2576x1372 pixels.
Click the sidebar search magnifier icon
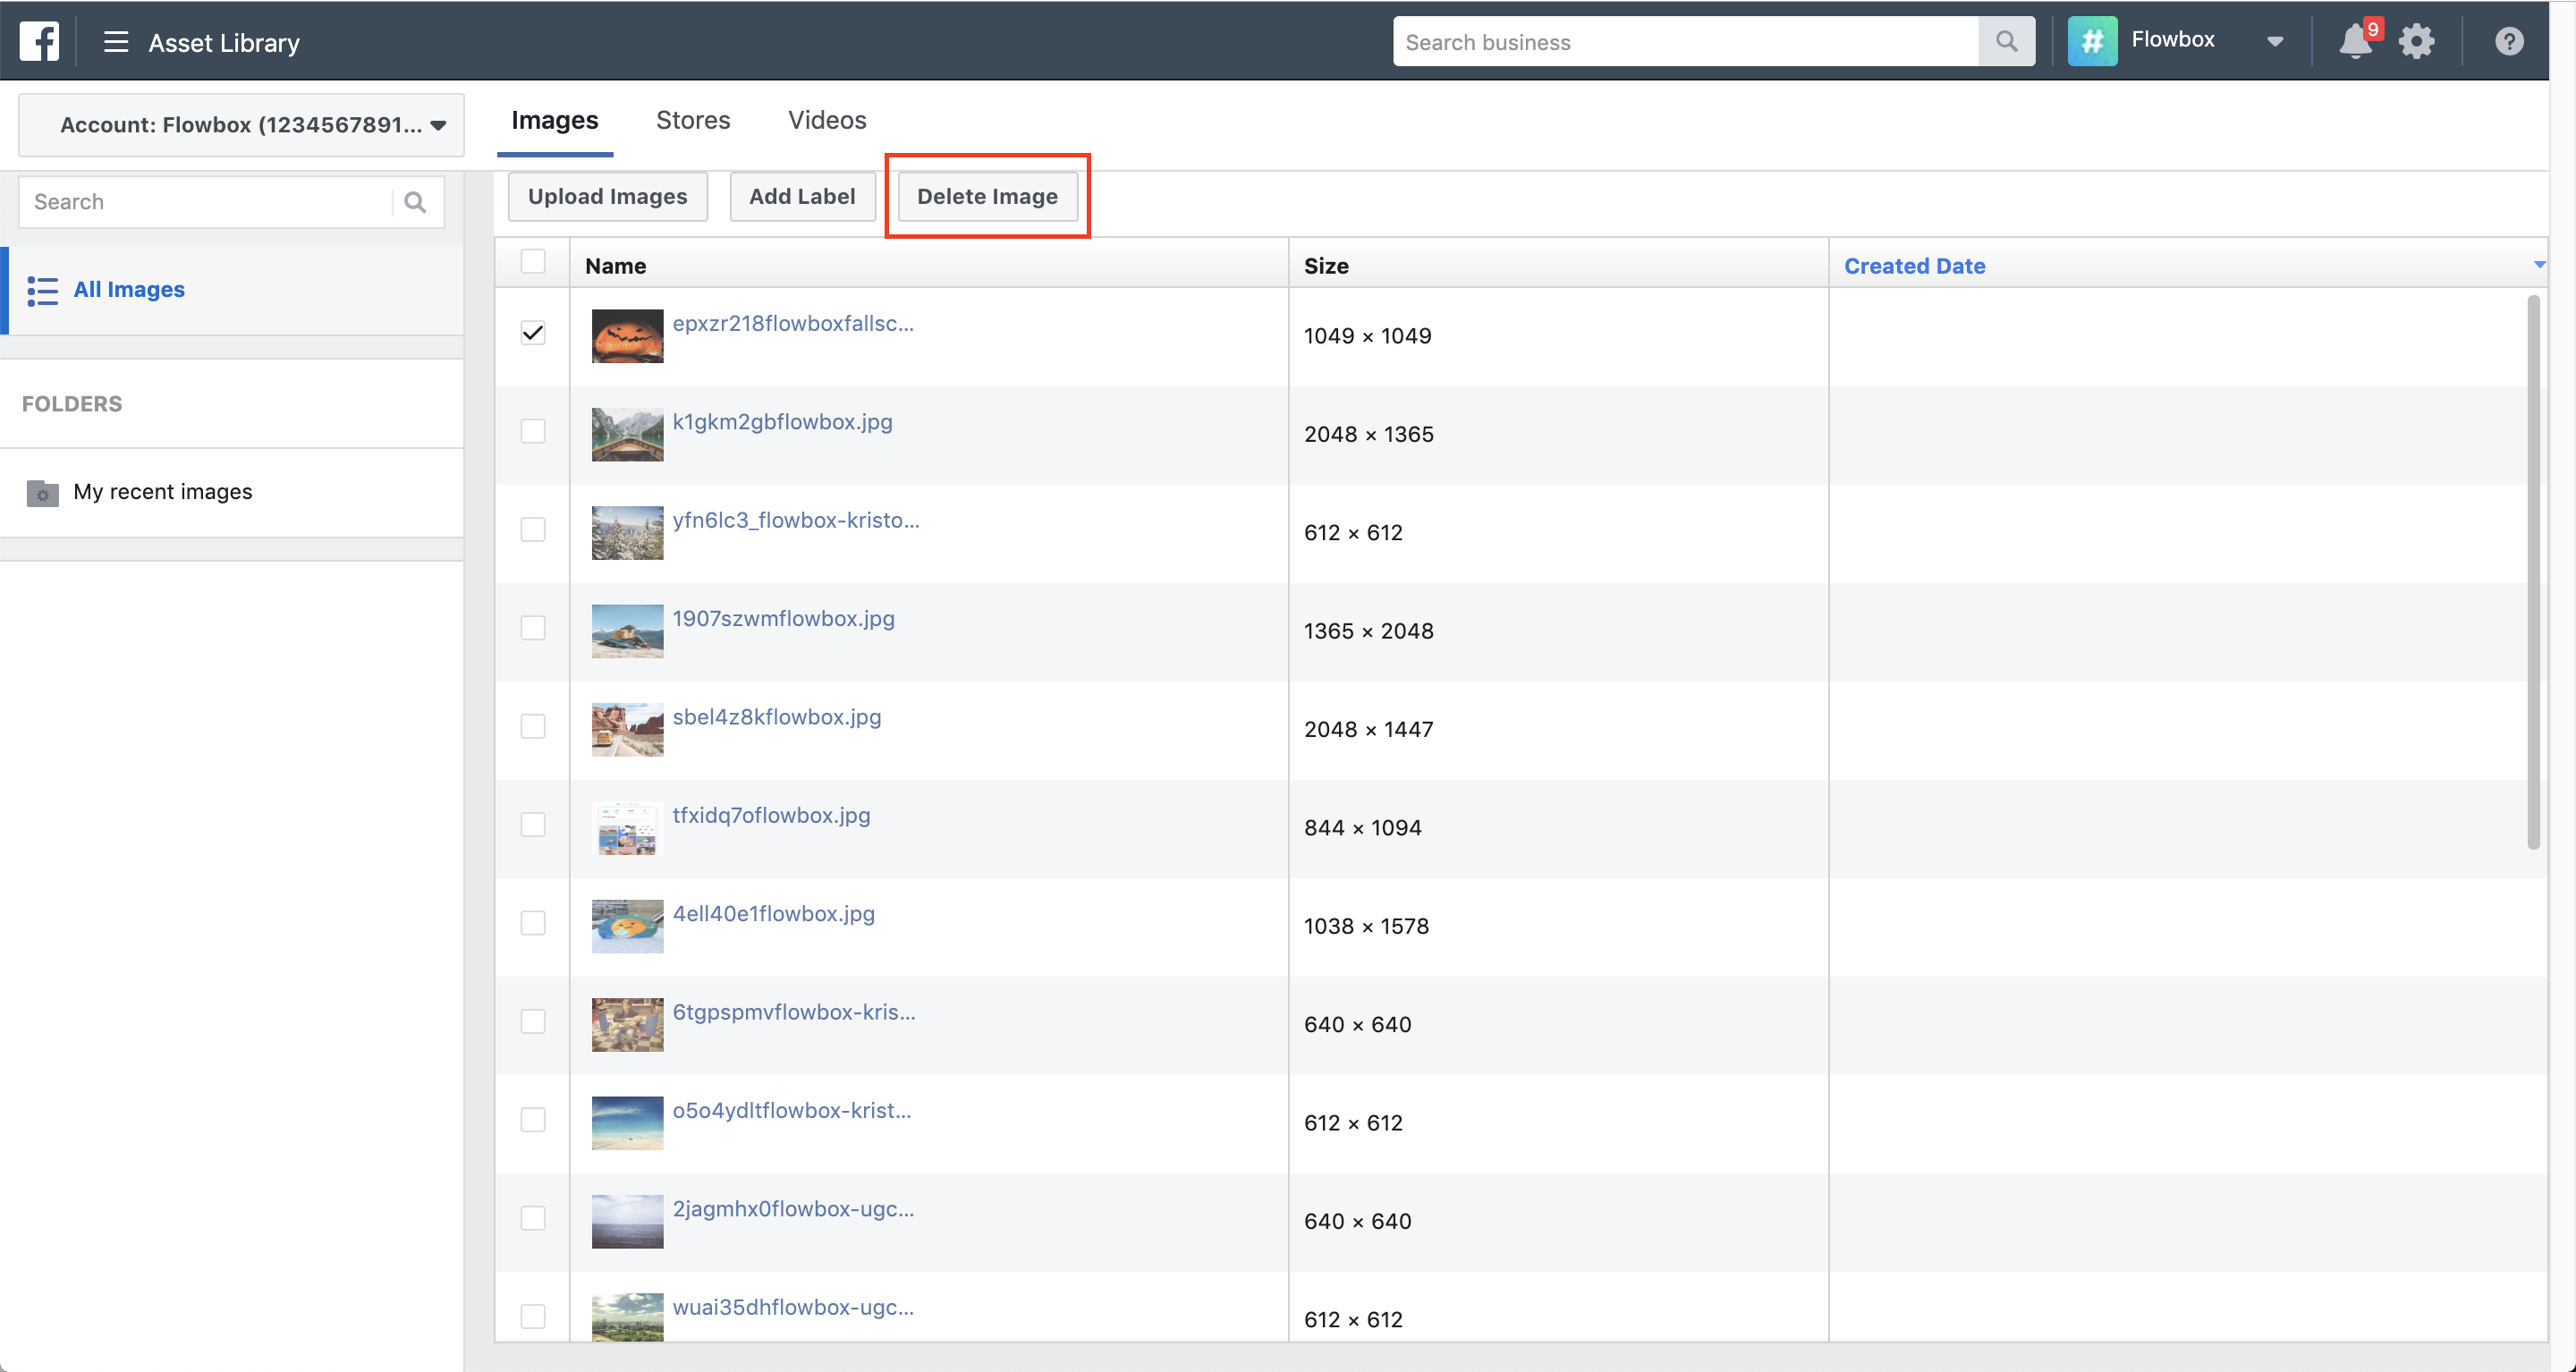[415, 202]
